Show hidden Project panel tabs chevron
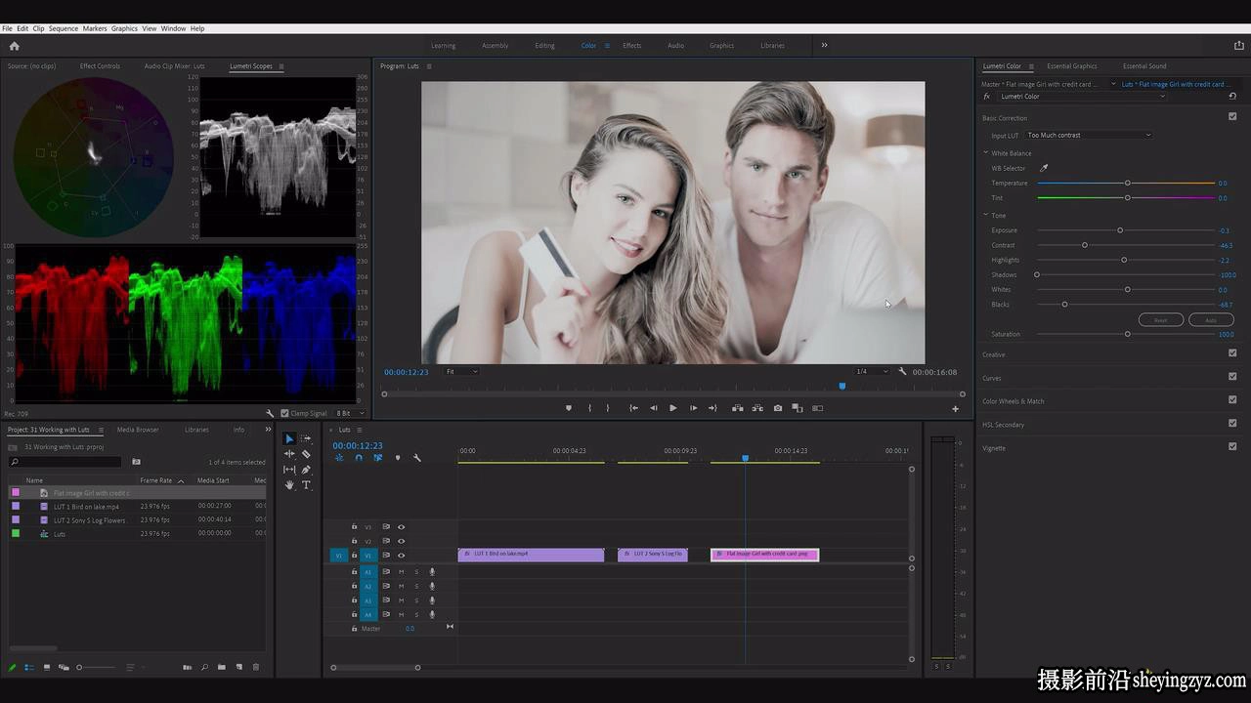This screenshot has height=703, width=1251. (268, 430)
